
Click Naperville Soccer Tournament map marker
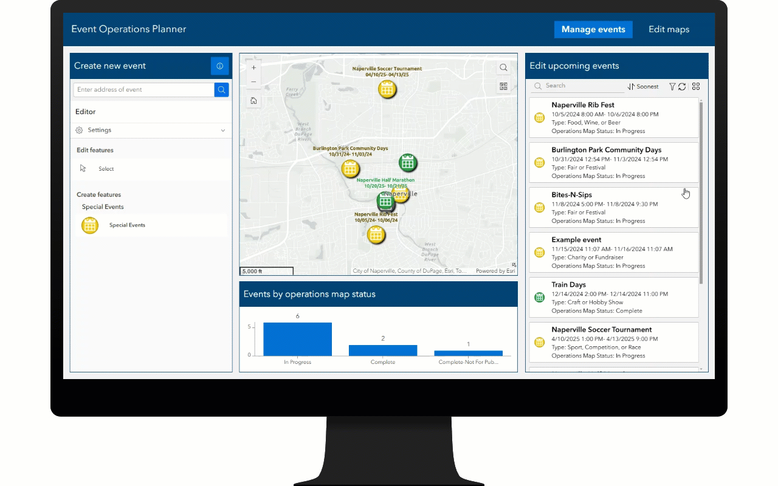(x=387, y=89)
